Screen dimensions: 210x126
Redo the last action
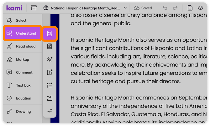pyautogui.click(x=175, y=8)
